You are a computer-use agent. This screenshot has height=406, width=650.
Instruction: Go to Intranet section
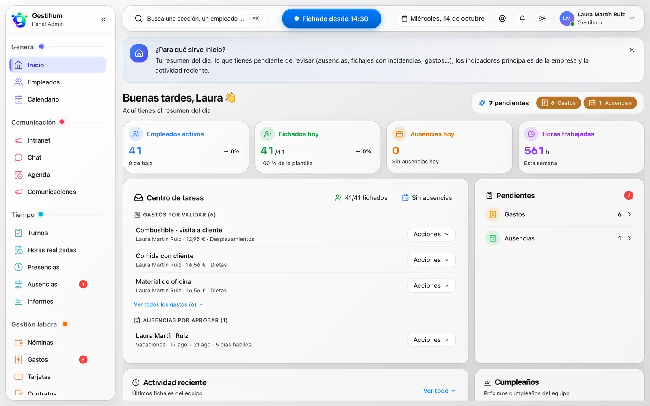coord(58,140)
